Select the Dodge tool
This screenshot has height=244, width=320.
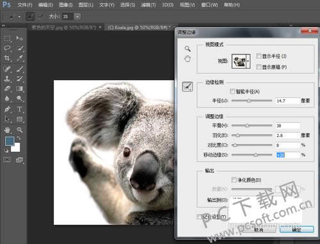tap(20, 99)
